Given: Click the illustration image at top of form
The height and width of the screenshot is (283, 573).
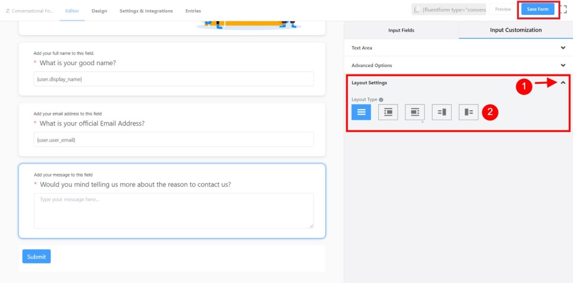Looking at the screenshot, I should coord(249,25).
